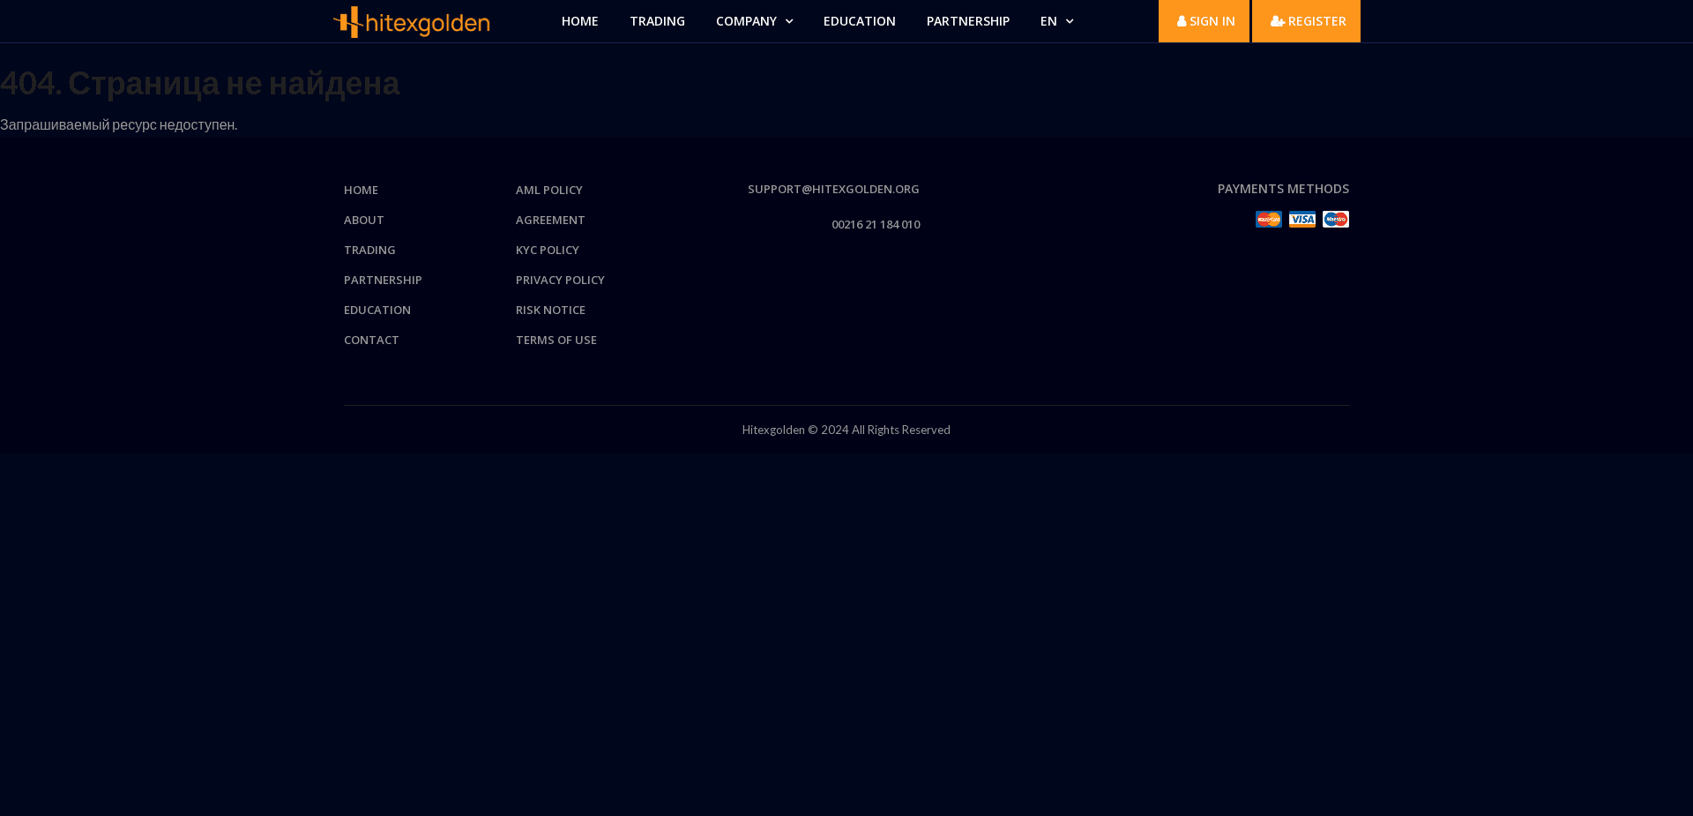The width and height of the screenshot is (1693, 816).
Task: Open the EN language selector
Action: pyautogui.click(x=1055, y=20)
